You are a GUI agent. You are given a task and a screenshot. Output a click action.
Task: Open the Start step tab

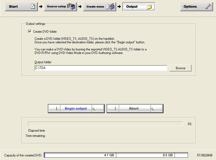point(21,7)
